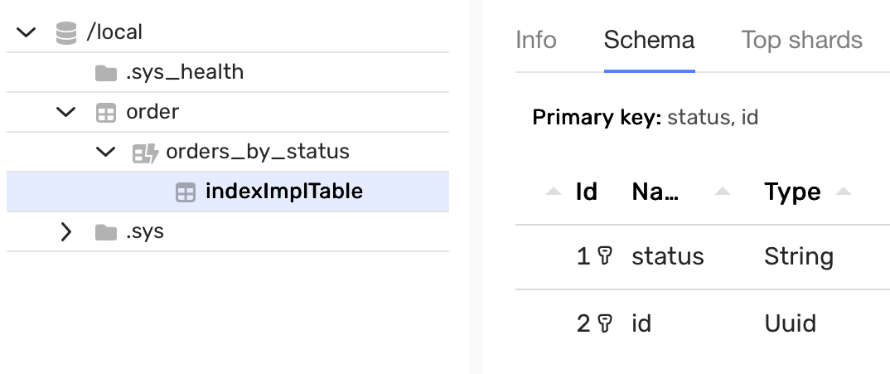Switch to the Info tab
Screen dimensions: 890x374
[x=536, y=40]
